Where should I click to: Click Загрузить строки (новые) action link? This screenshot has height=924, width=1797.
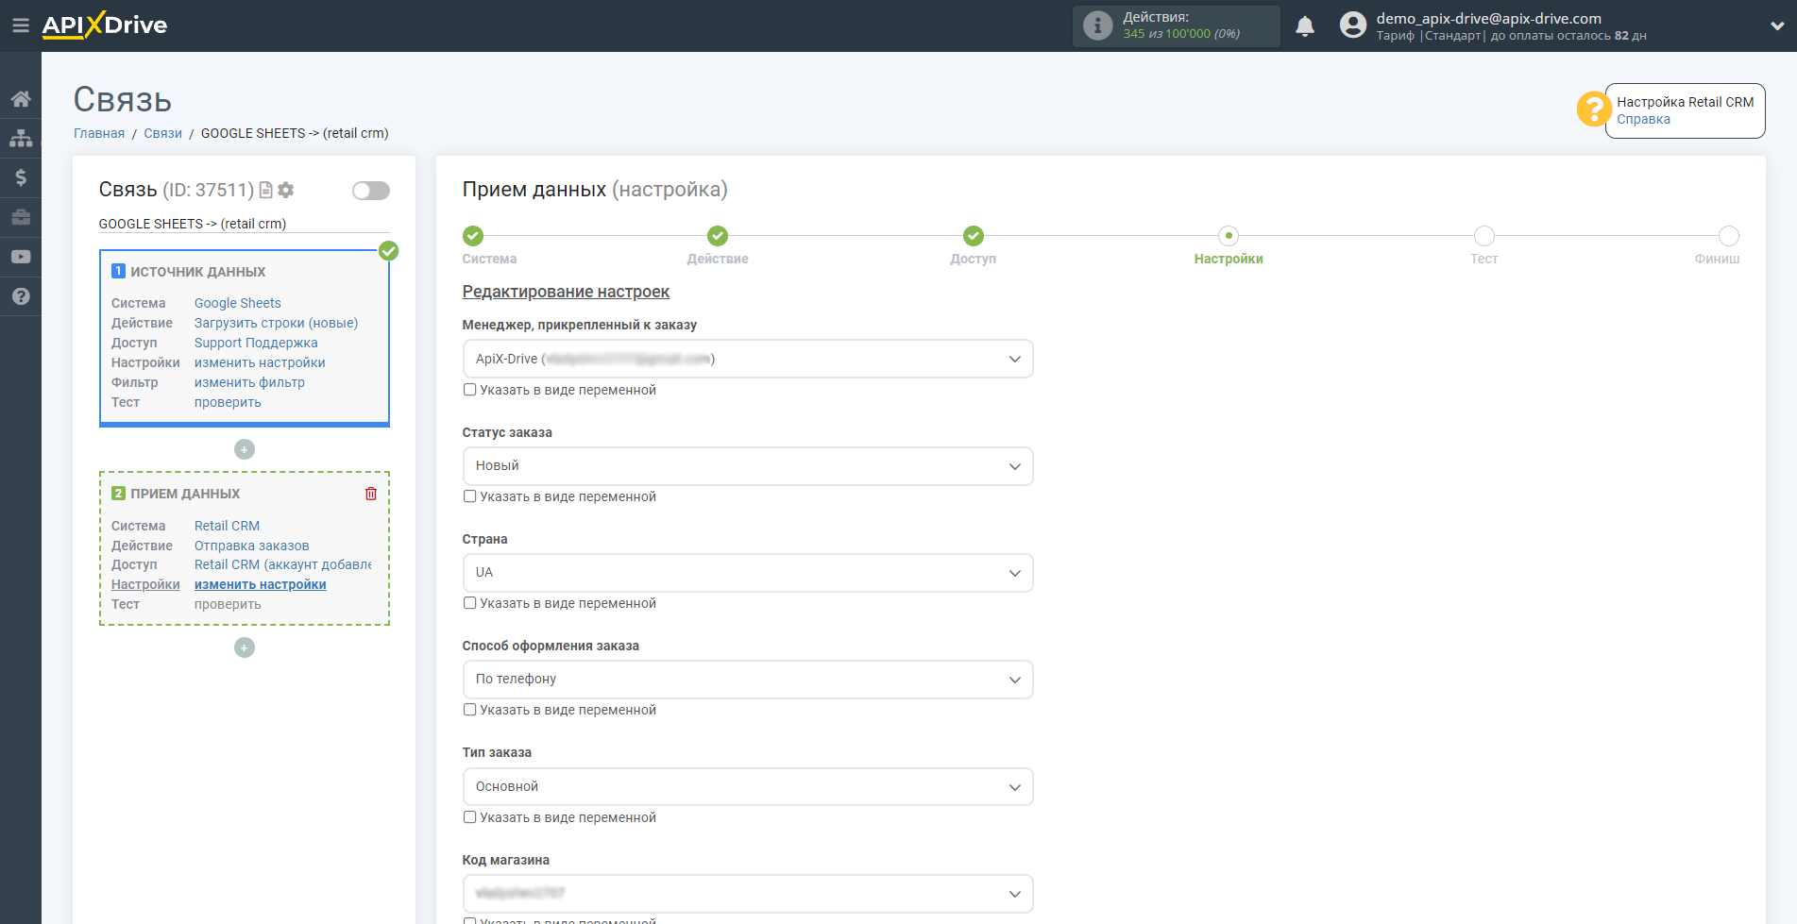pos(276,323)
